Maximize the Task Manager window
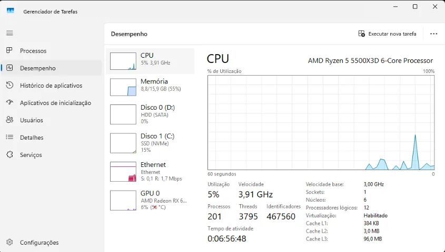 tap(415, 6)
